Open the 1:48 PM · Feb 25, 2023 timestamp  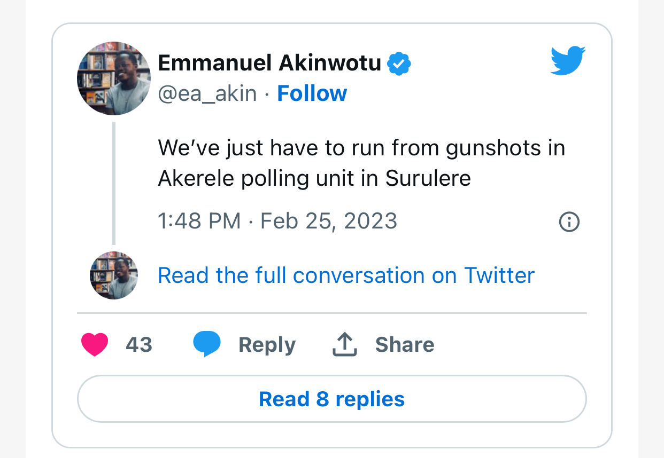pos(277,221)
